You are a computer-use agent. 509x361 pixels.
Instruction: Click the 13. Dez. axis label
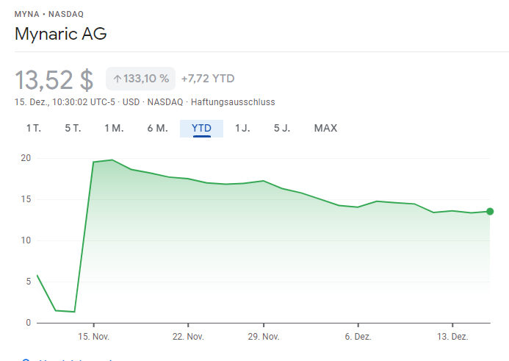tap(452, 336)
